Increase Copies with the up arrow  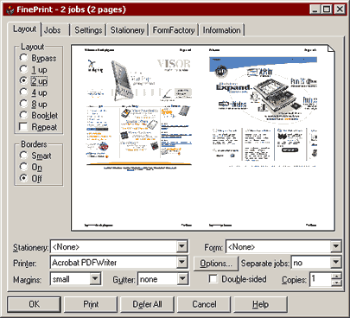(x=336, y=276)
